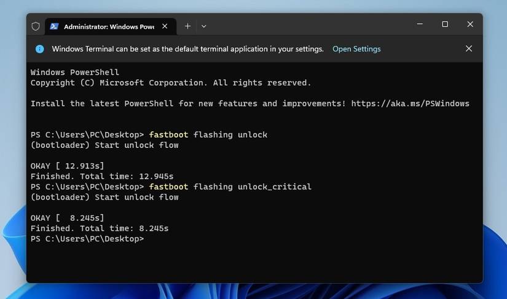507x299 pixels.
Task: Dismiss the default terminal notification banner
Action: pos(468,49)
